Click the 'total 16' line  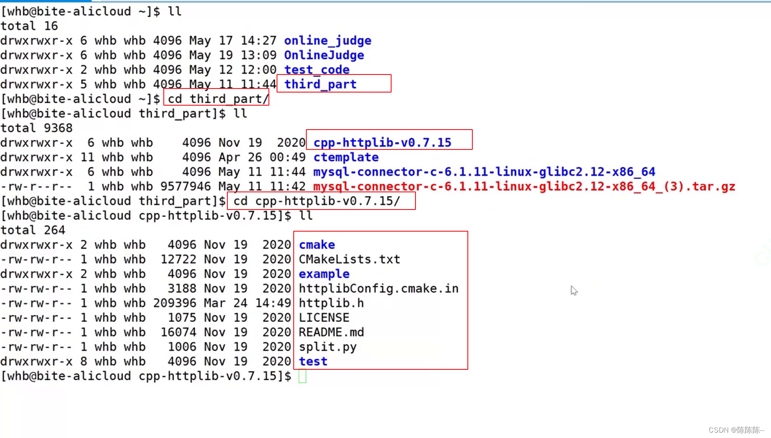pyautogui.click(x=29, y=26)
